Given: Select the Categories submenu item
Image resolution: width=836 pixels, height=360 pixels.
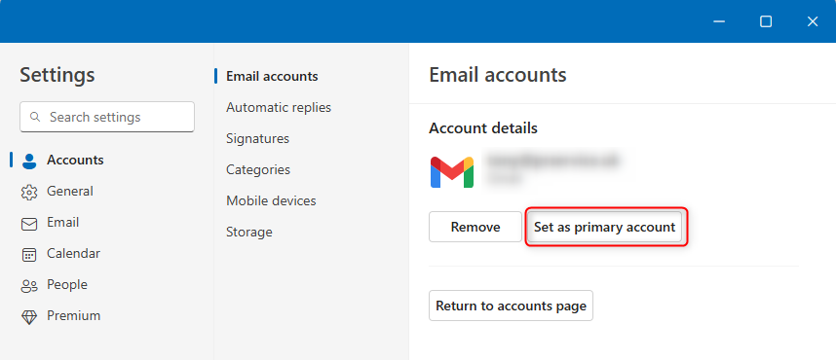Looking at the screenshot, I should point(258,170).
